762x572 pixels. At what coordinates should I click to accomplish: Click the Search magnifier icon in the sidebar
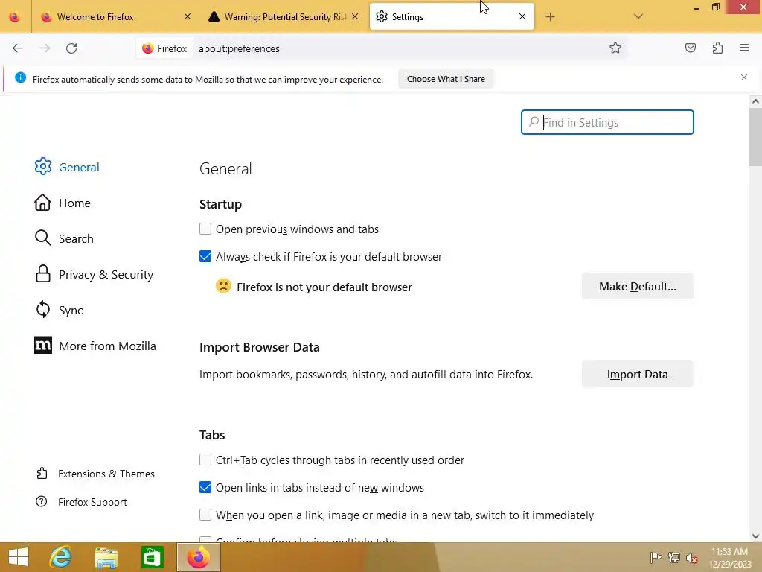pyautogui.click(x=42, y=238)
